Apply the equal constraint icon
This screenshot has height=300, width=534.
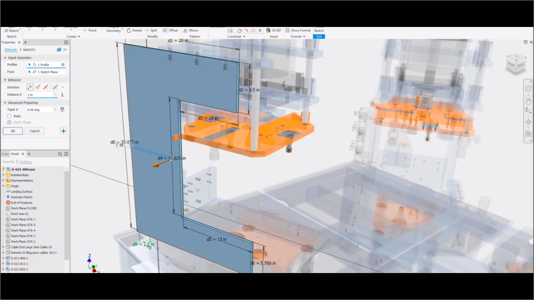[x=260, y=30]
